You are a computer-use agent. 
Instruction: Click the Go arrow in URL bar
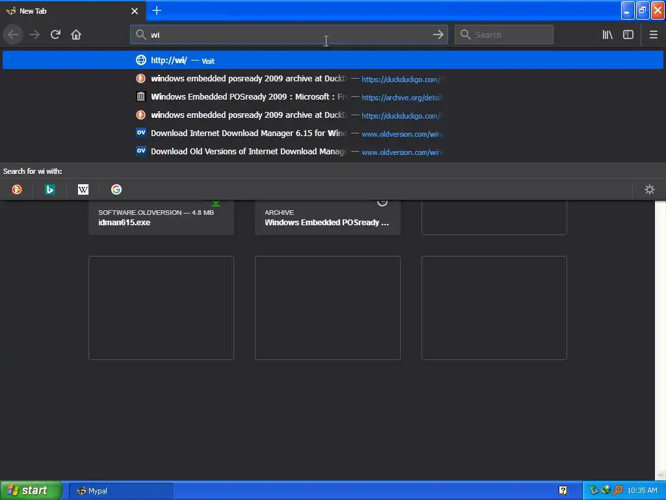(x=438, y=35)
